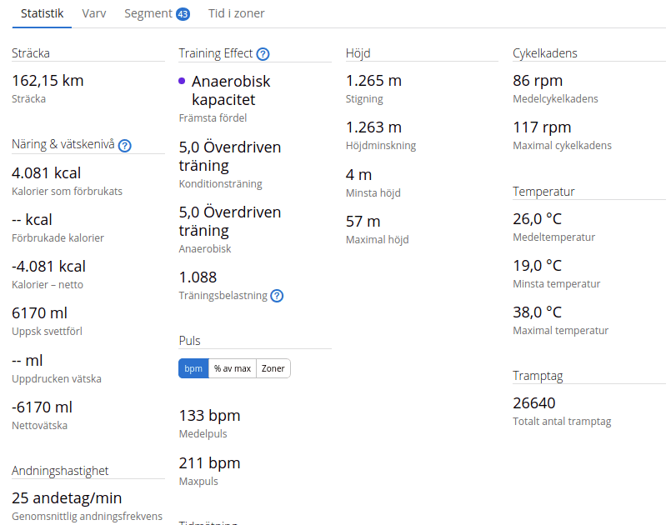The height and width of the screenshot is (525, 671).
Task: Switch heart rate display to bpm
Action: point(193,368)
